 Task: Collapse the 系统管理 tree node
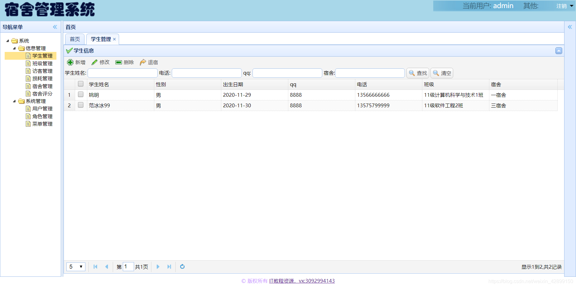click(14, 101)
